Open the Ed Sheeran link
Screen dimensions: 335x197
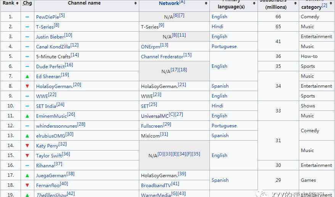pyautogui.click(x=48, y=77)
